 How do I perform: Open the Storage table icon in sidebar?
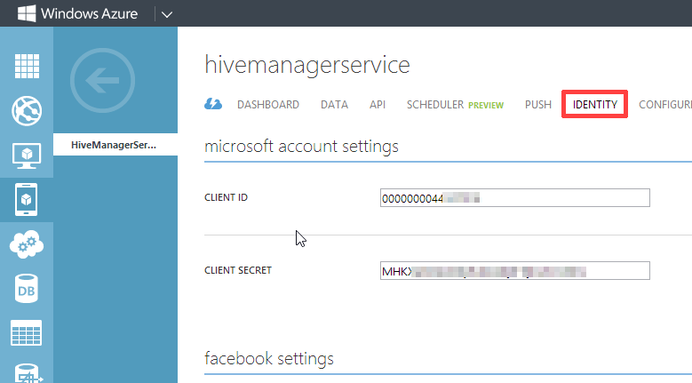[x=27, y=333]
